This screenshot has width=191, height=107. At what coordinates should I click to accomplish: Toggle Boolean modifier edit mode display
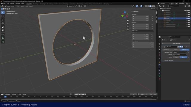point(178,47)
